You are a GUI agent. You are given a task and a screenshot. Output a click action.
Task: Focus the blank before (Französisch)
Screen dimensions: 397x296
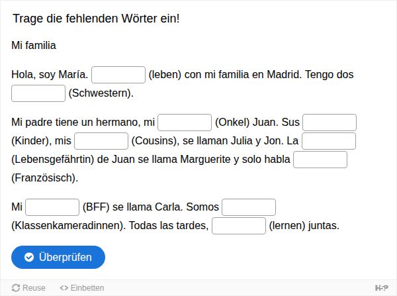click(320, 160)
